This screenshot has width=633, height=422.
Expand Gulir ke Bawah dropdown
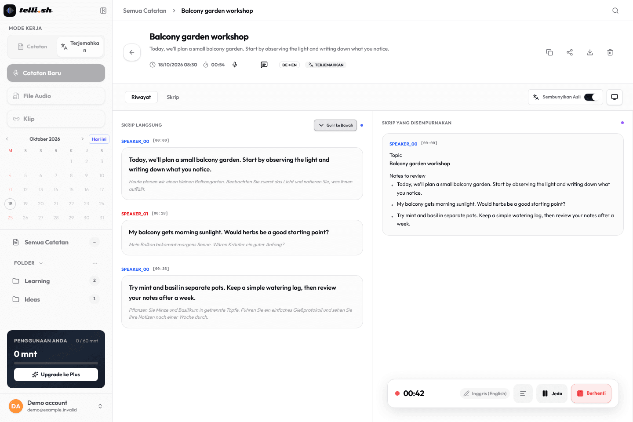pos(335,125)
